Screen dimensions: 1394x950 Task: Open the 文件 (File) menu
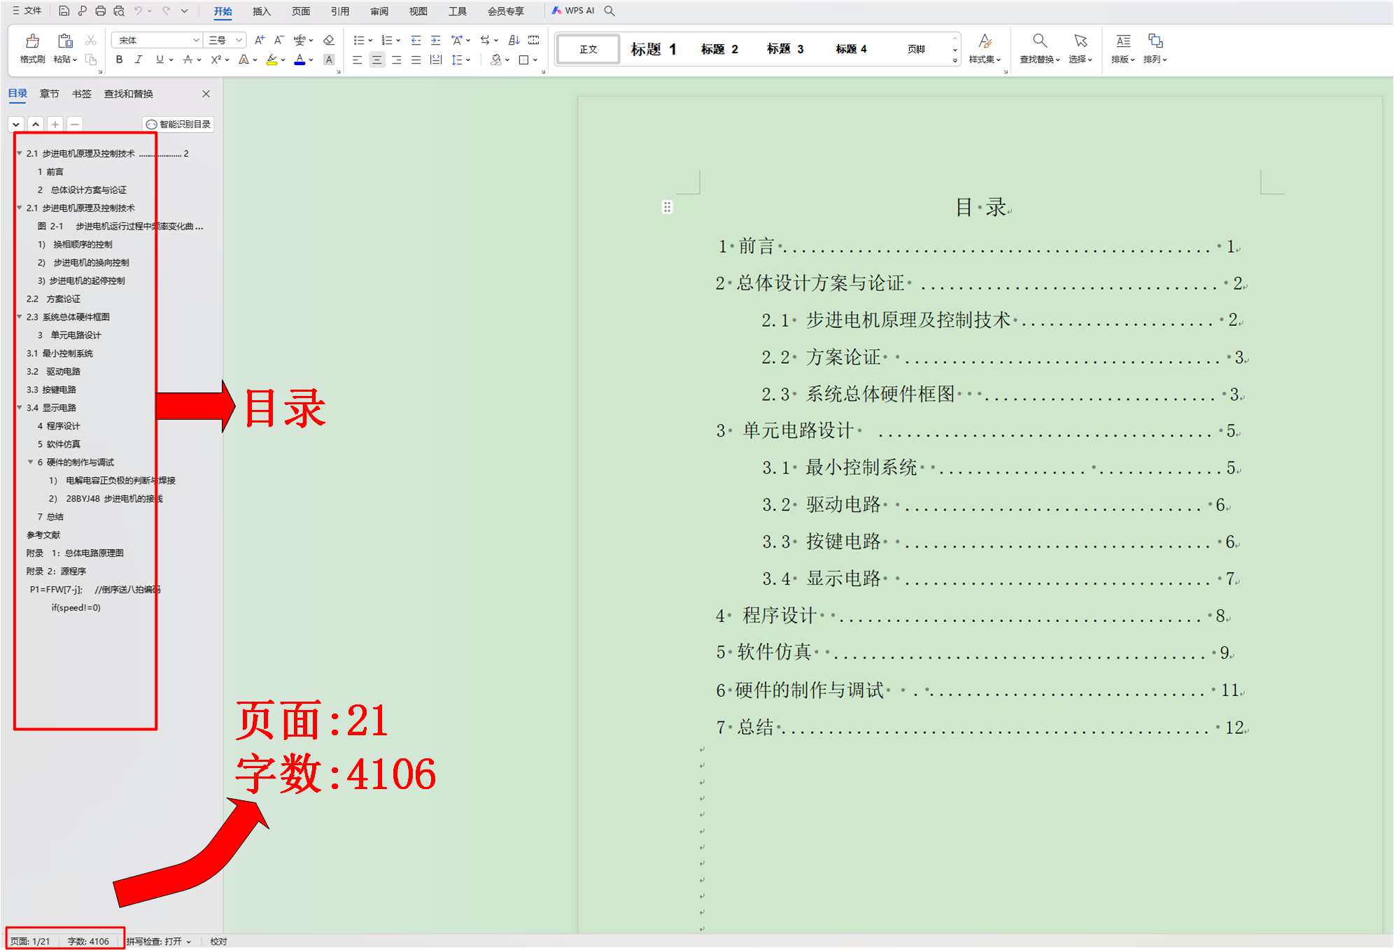click(27, 10)
